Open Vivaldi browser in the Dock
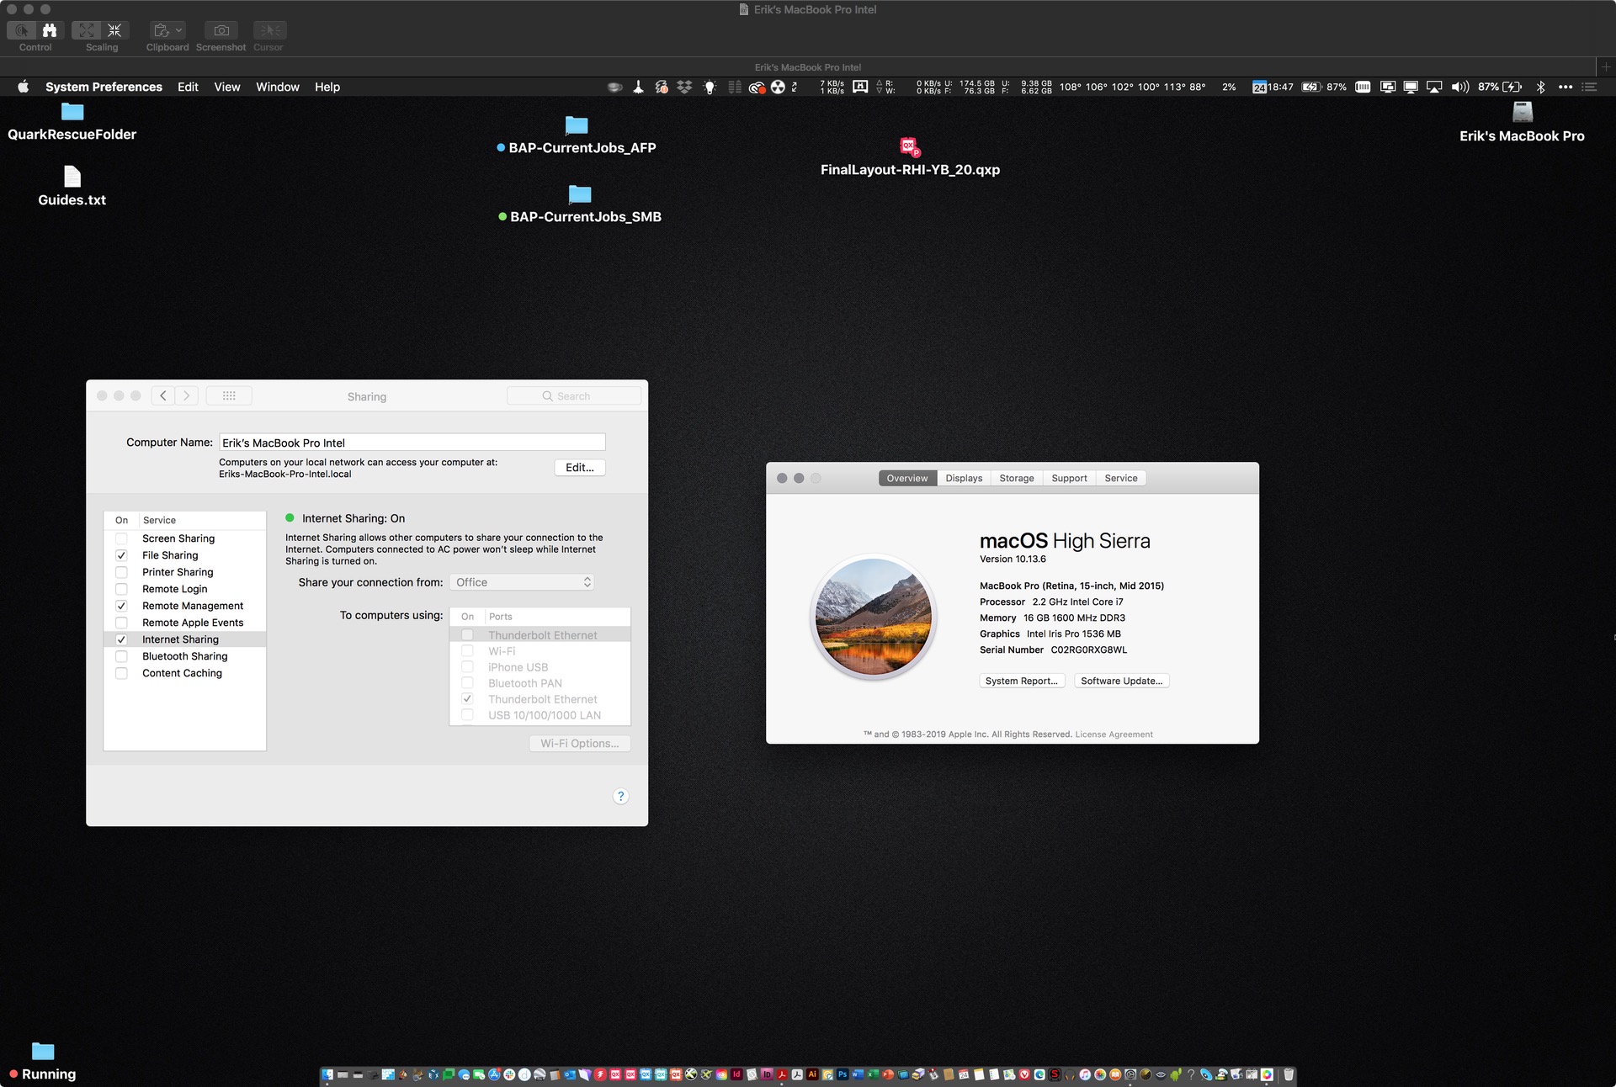 click(1024, 1074)
